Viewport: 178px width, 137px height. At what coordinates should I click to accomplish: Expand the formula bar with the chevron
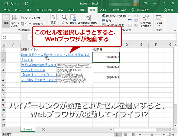[x=175, y=37]
